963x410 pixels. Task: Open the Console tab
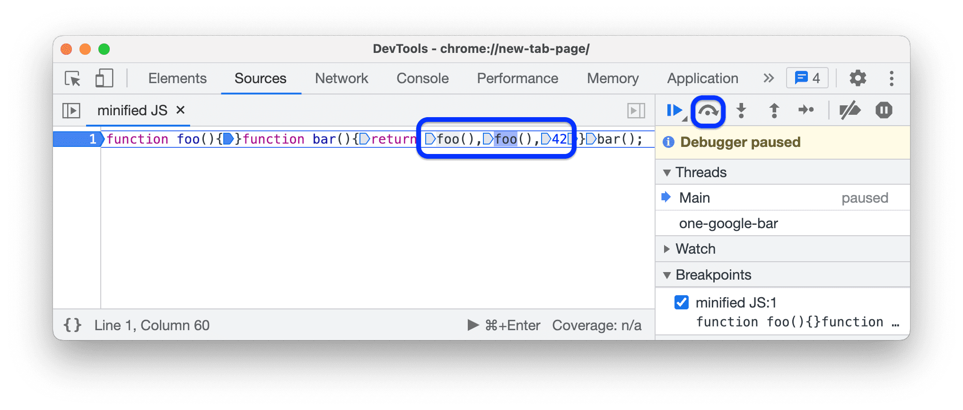[x=422, y=78]
